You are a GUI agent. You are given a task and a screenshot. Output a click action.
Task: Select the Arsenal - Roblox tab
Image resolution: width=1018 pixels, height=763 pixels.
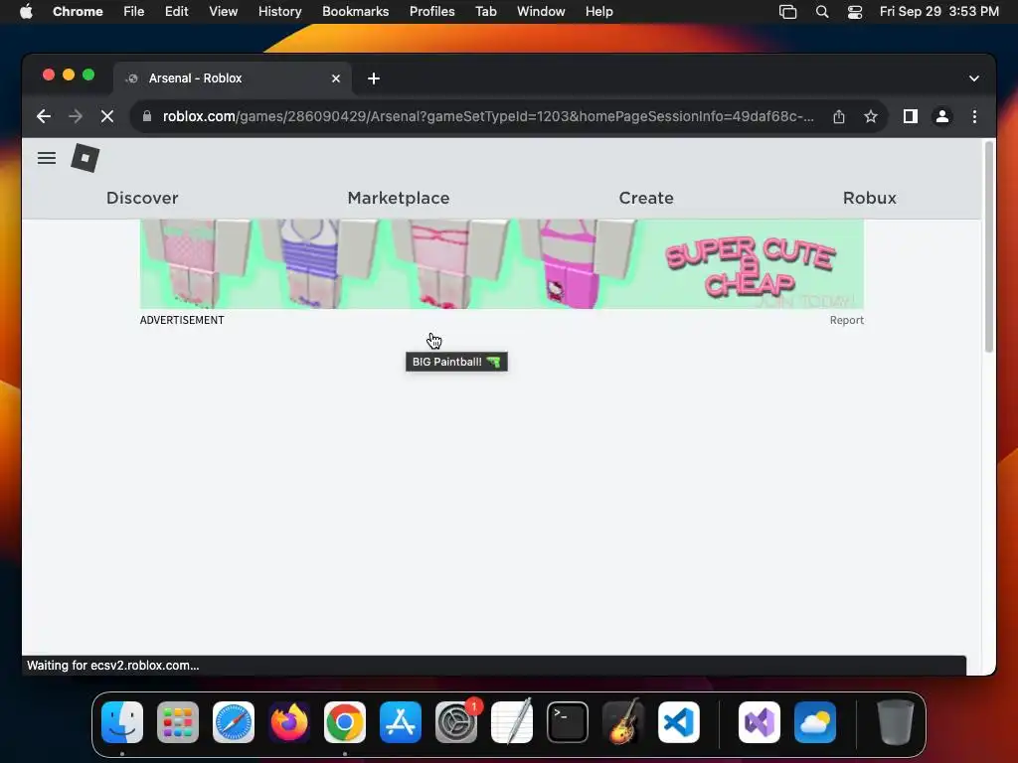(233, 78)
